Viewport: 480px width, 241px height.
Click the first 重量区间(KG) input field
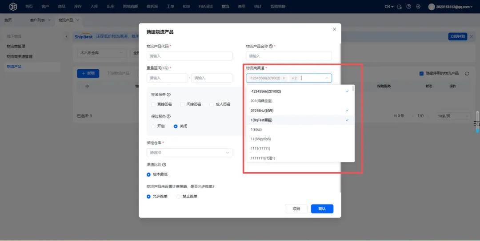(167, 78)
